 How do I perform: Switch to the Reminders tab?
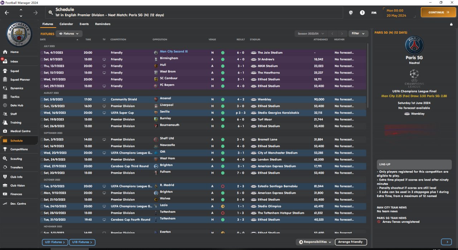coord(103,24)
